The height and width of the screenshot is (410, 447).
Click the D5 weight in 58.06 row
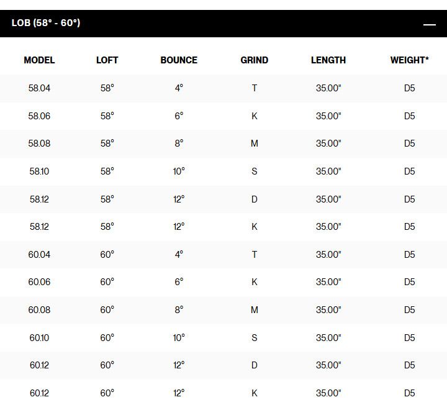pos(409,116)
